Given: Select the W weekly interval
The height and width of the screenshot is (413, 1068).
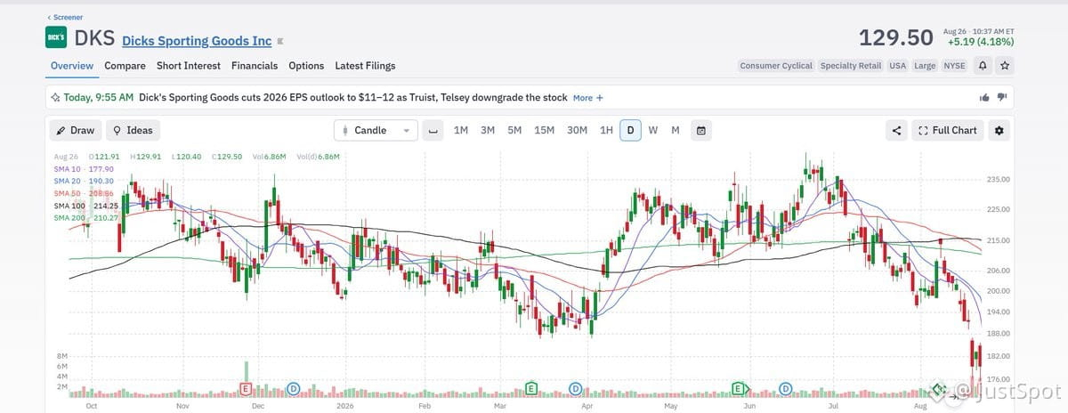Looking at the screenshot, I should 653,130.
